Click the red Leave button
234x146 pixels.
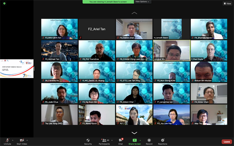click(227, 142)
